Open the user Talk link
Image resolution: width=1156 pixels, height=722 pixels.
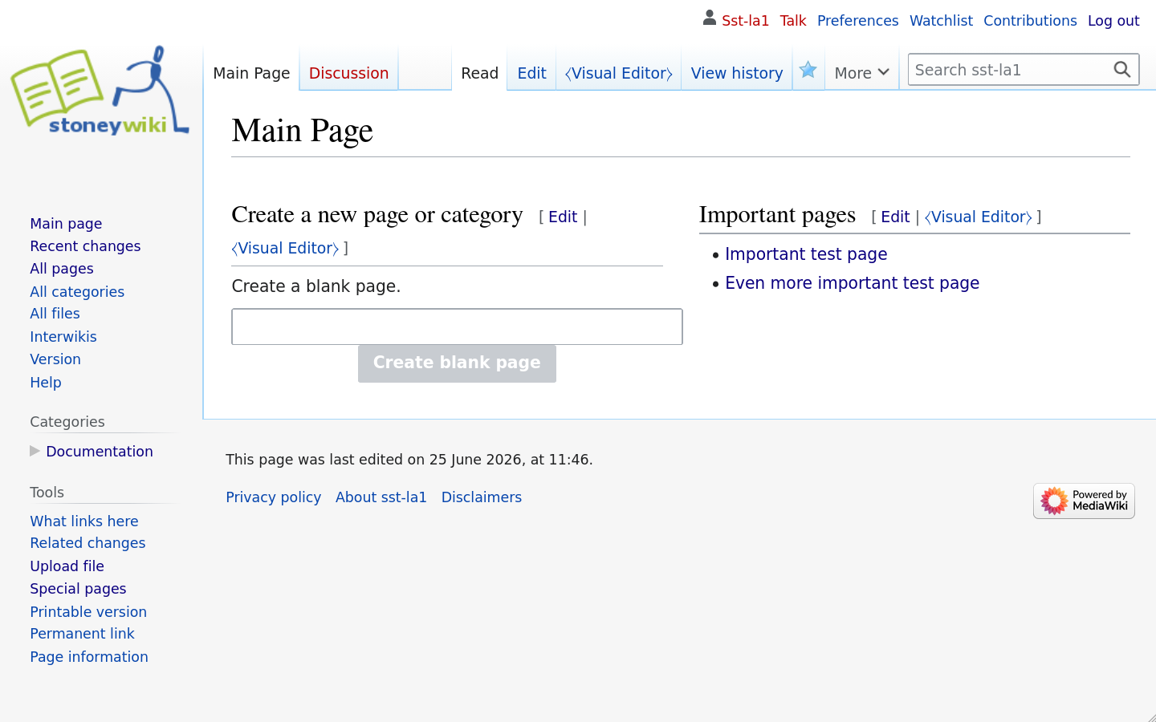(x=792, y=21)
